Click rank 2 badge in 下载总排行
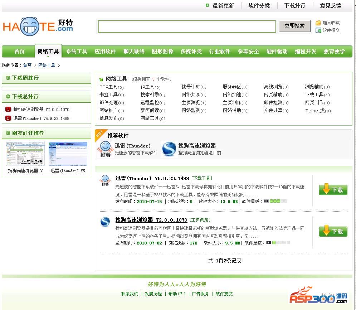 [8, 118]
